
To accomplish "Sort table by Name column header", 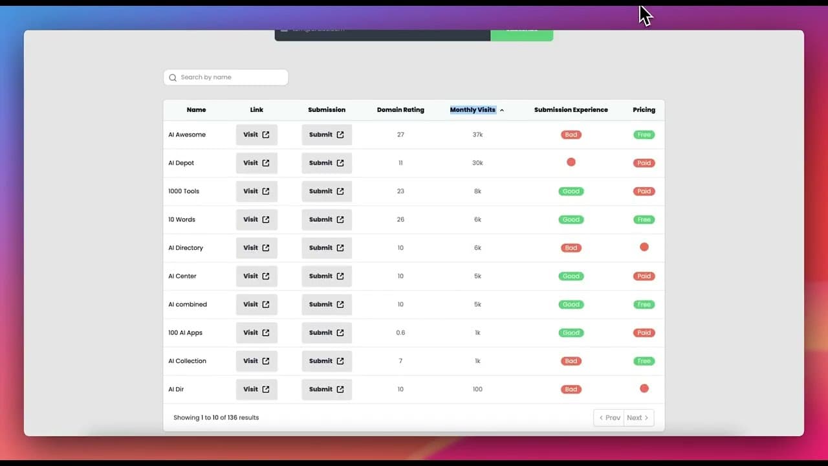I will coord(196,110).
